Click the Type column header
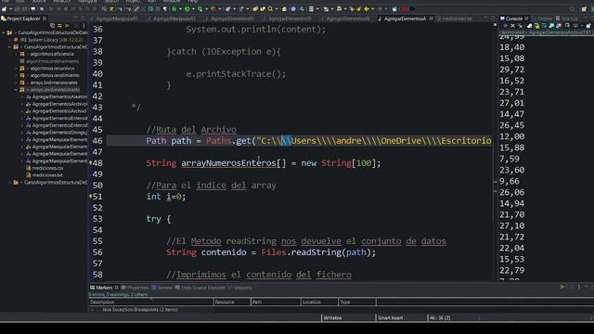 357,302
